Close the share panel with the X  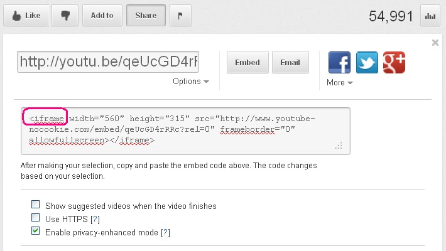(x=435, y=43)
